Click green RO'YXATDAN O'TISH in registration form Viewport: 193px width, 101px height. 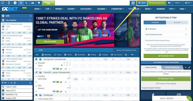click(166, 56)
